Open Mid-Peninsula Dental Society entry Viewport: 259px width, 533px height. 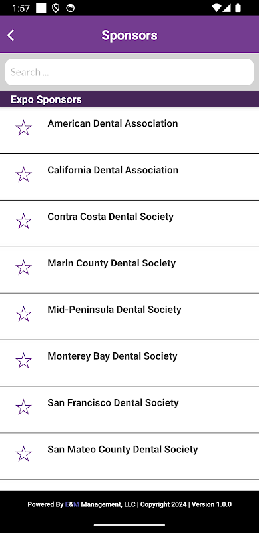pos(129,317)
